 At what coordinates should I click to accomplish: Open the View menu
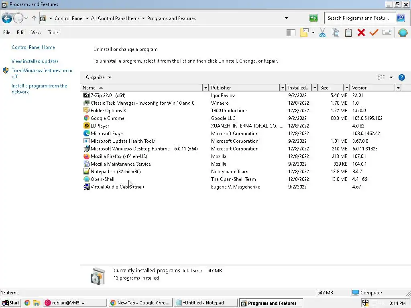[x=36, y=32]
